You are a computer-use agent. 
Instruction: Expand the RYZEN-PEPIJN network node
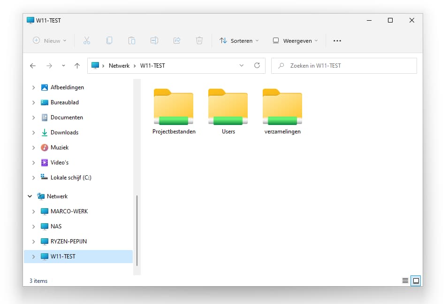tap(33, 242)
